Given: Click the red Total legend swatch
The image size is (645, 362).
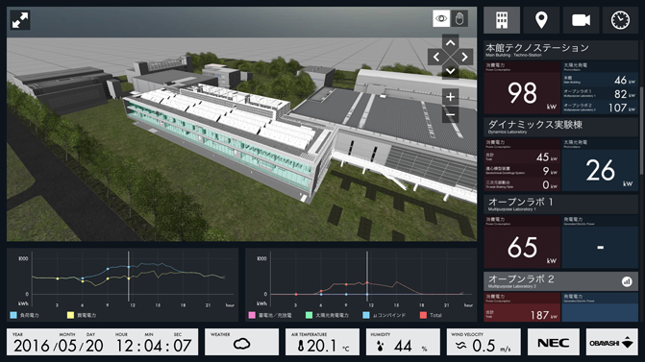Looking at the screenshot, I should (423, 315).
